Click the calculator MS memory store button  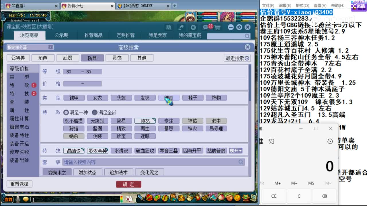point(311,183)
